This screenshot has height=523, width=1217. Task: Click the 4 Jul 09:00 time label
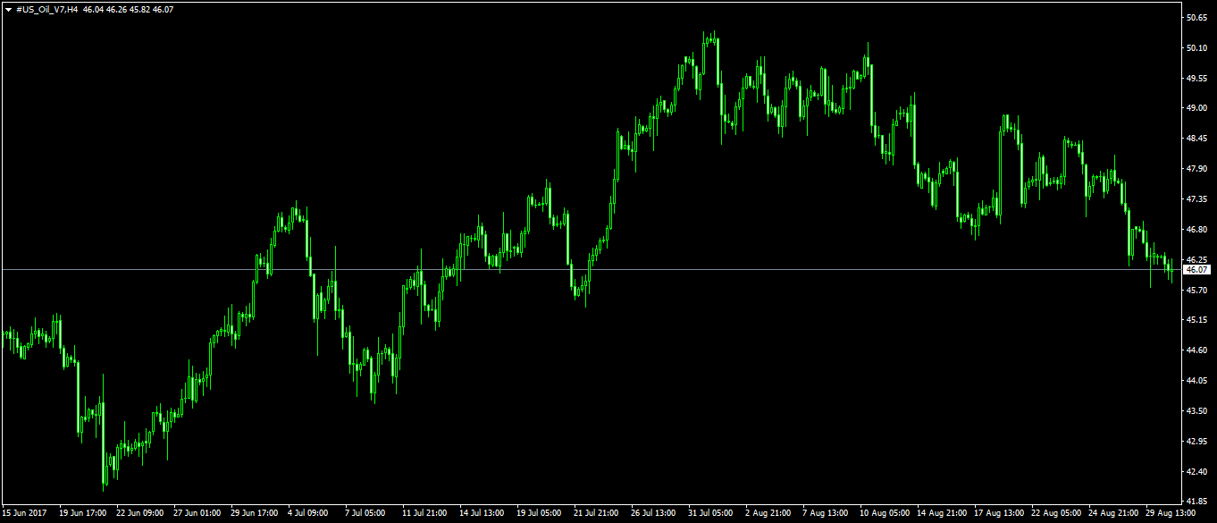(x=309, y=514)
